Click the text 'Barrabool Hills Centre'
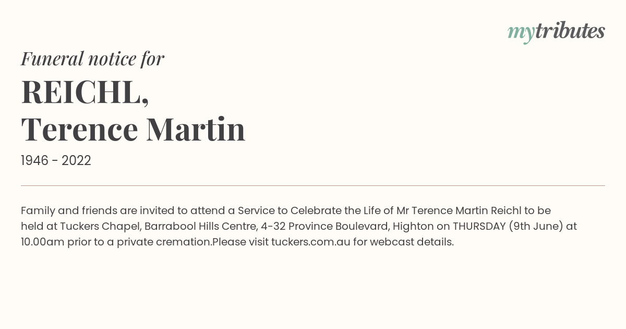The image size is (626, 329). [201, 227]
